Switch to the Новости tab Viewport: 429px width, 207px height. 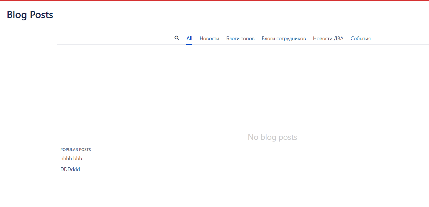pos(209,38)
